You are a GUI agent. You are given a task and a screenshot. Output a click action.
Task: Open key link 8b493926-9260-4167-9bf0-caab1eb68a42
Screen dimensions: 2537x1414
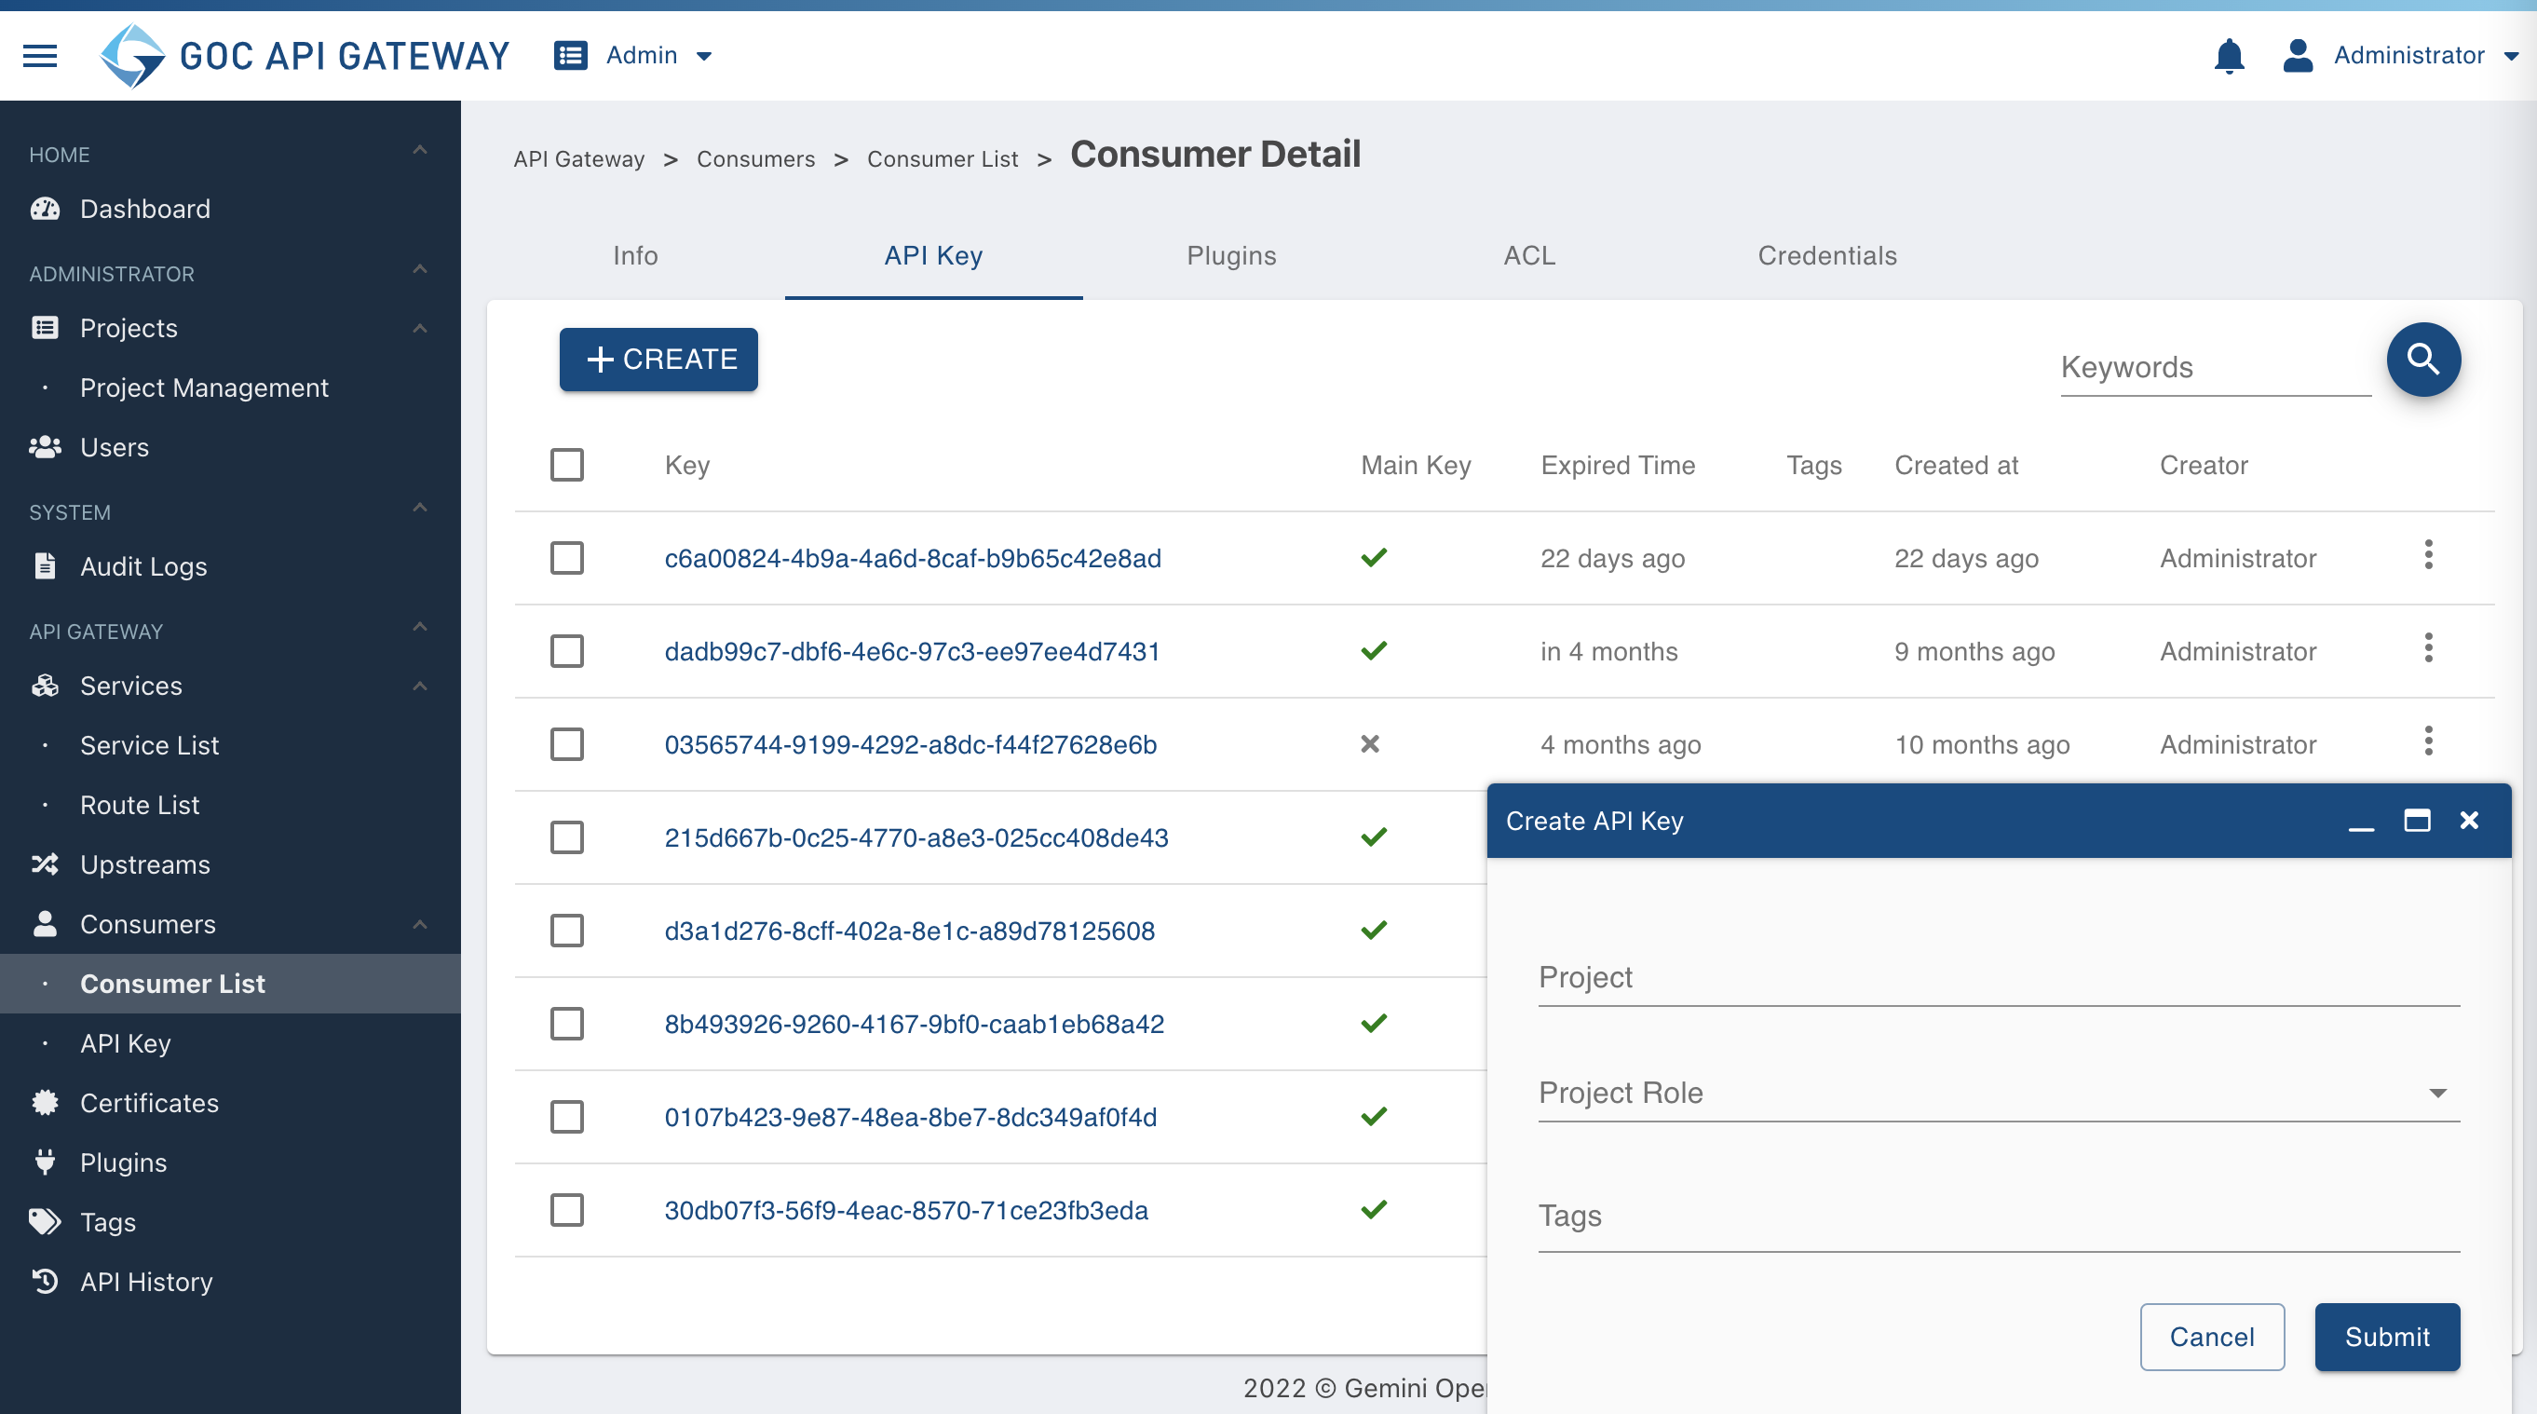pyautogui.click(x=914, y=1024)
